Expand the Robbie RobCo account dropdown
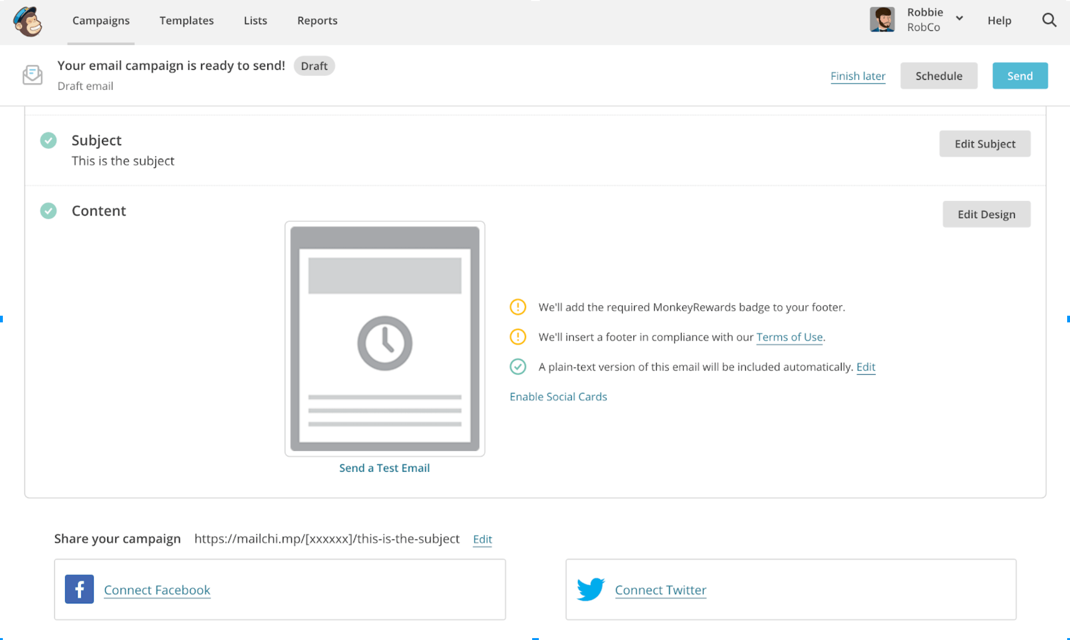 pyautogui.click(x=959, y=19)
